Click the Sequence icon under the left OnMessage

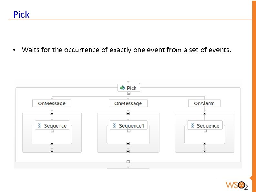(x=40, y=126)
